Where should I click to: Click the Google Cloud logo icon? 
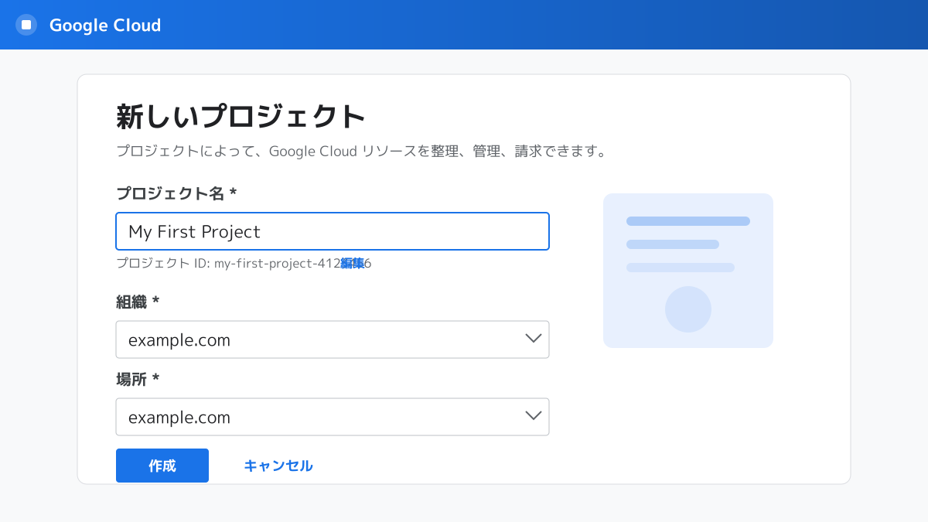[x=26, y=25]
